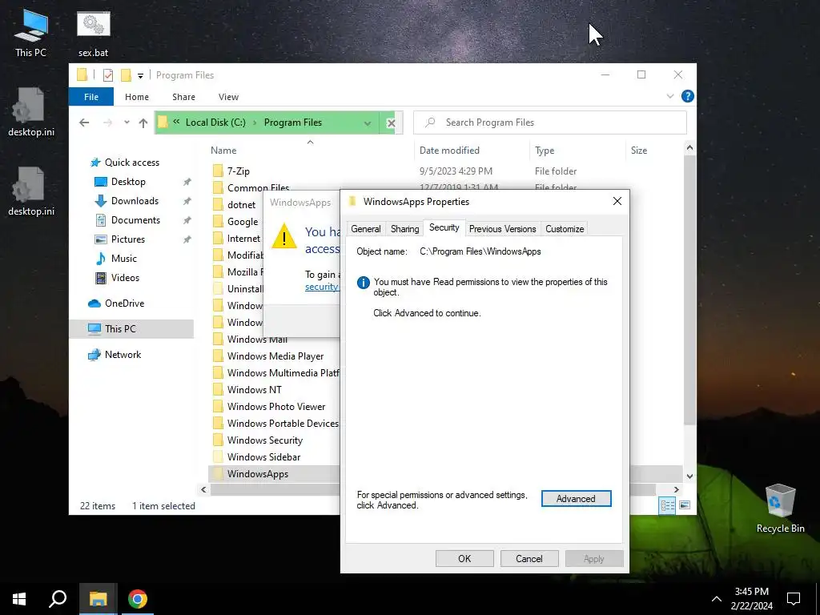
Task: Open the General tab in Properties
Action: click(x=365, y=228)
